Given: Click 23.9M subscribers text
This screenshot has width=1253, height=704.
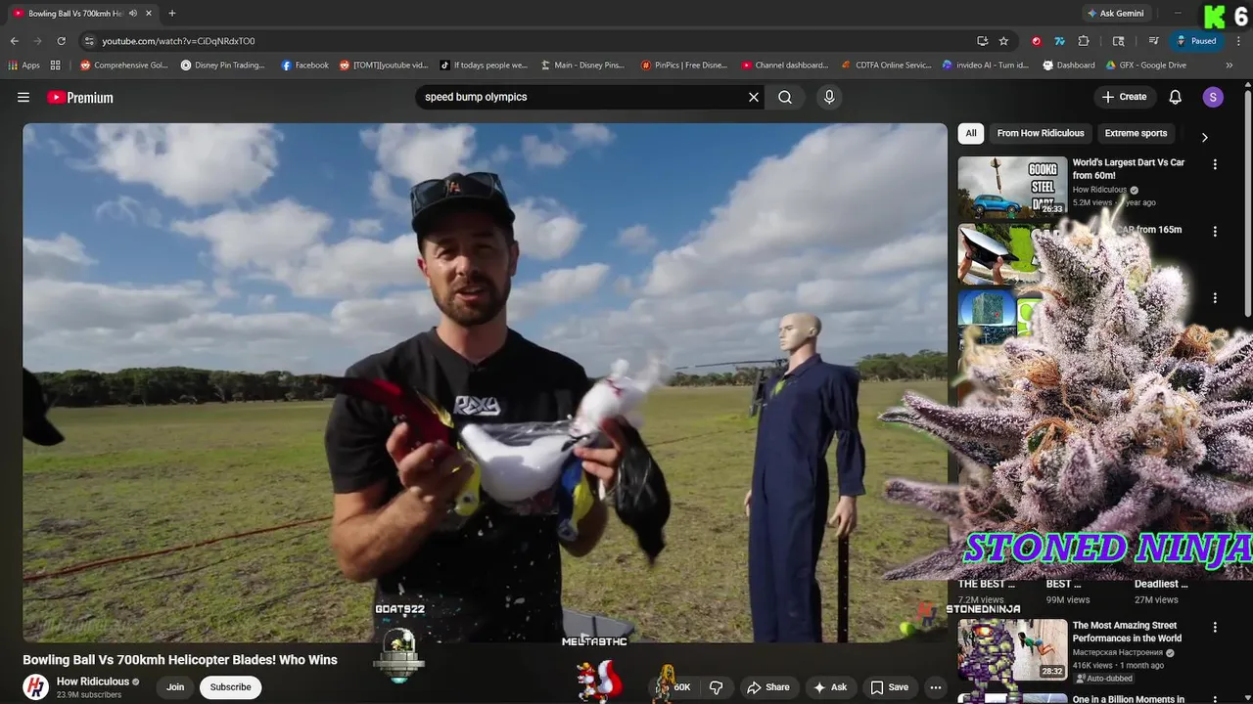Looking at the screenshot, I should pos(89,695).
